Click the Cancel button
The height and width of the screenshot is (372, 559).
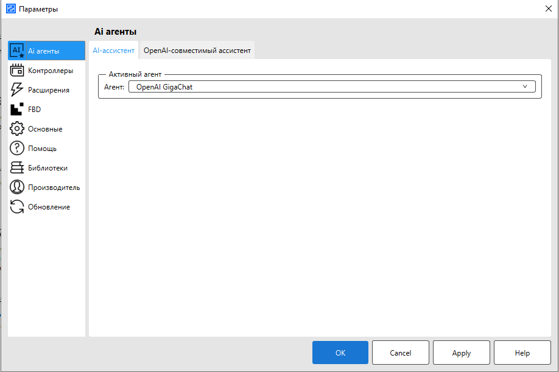pyautogui.click(x=400, y=353)
